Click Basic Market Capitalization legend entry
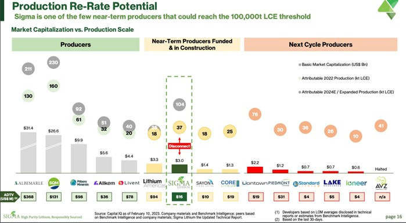 click(333, 64)
